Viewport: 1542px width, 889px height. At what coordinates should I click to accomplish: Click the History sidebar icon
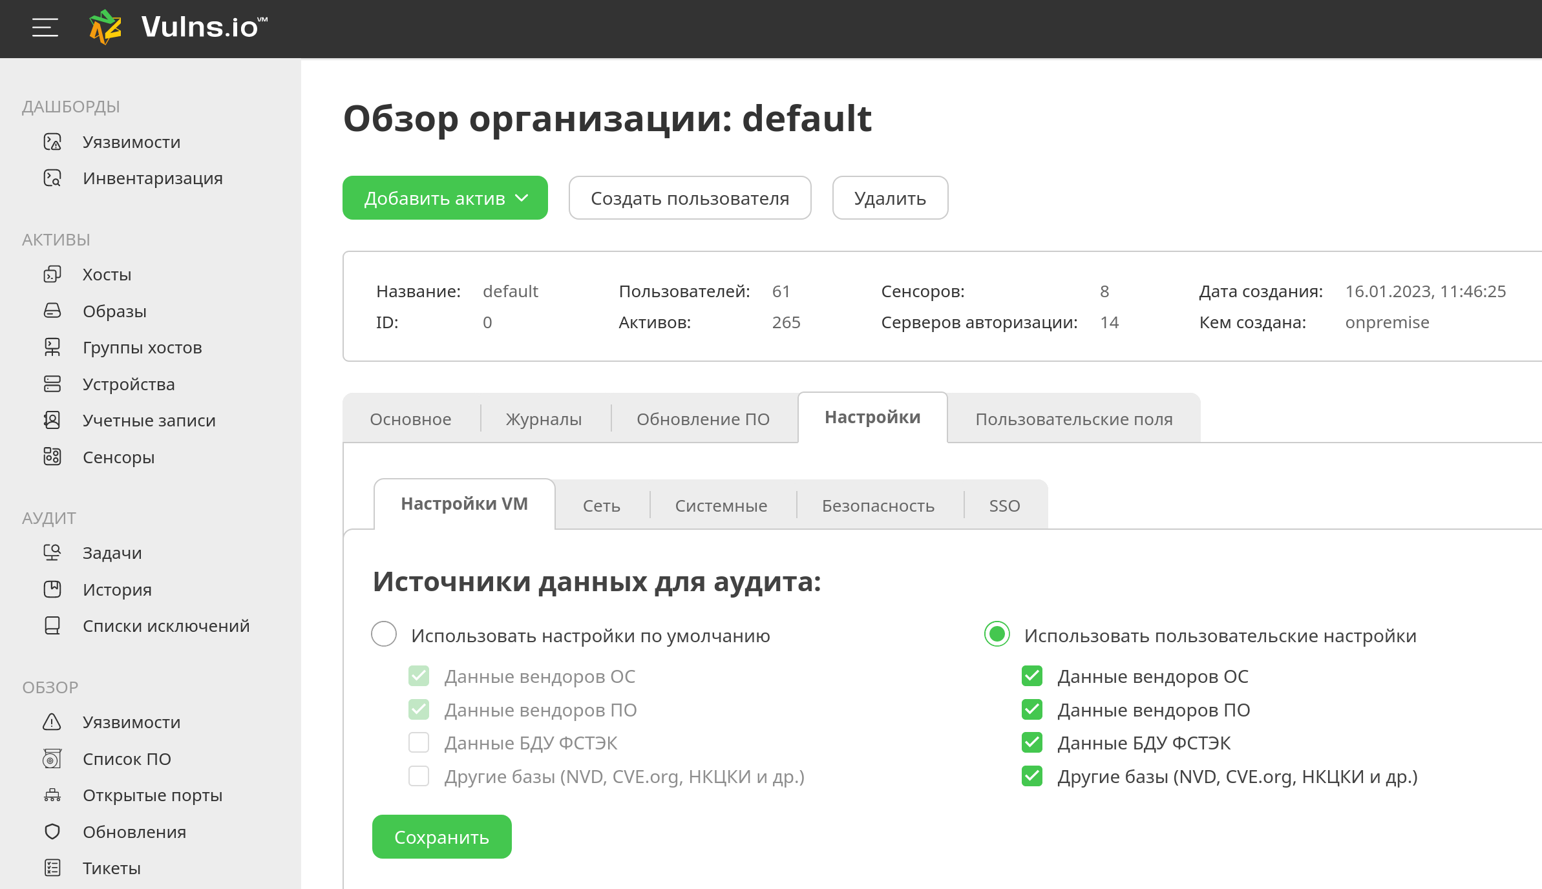pos(52,589)
